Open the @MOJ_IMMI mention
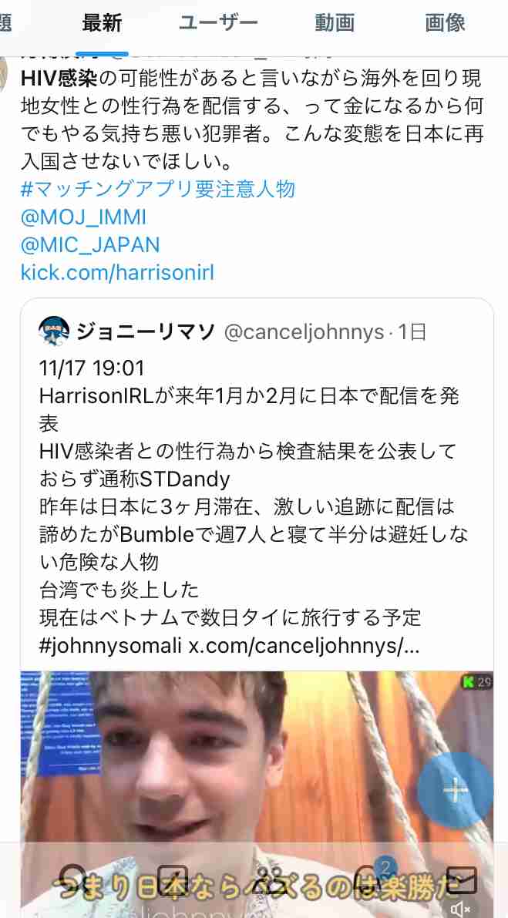508x918 pixels. pos(83,217)
